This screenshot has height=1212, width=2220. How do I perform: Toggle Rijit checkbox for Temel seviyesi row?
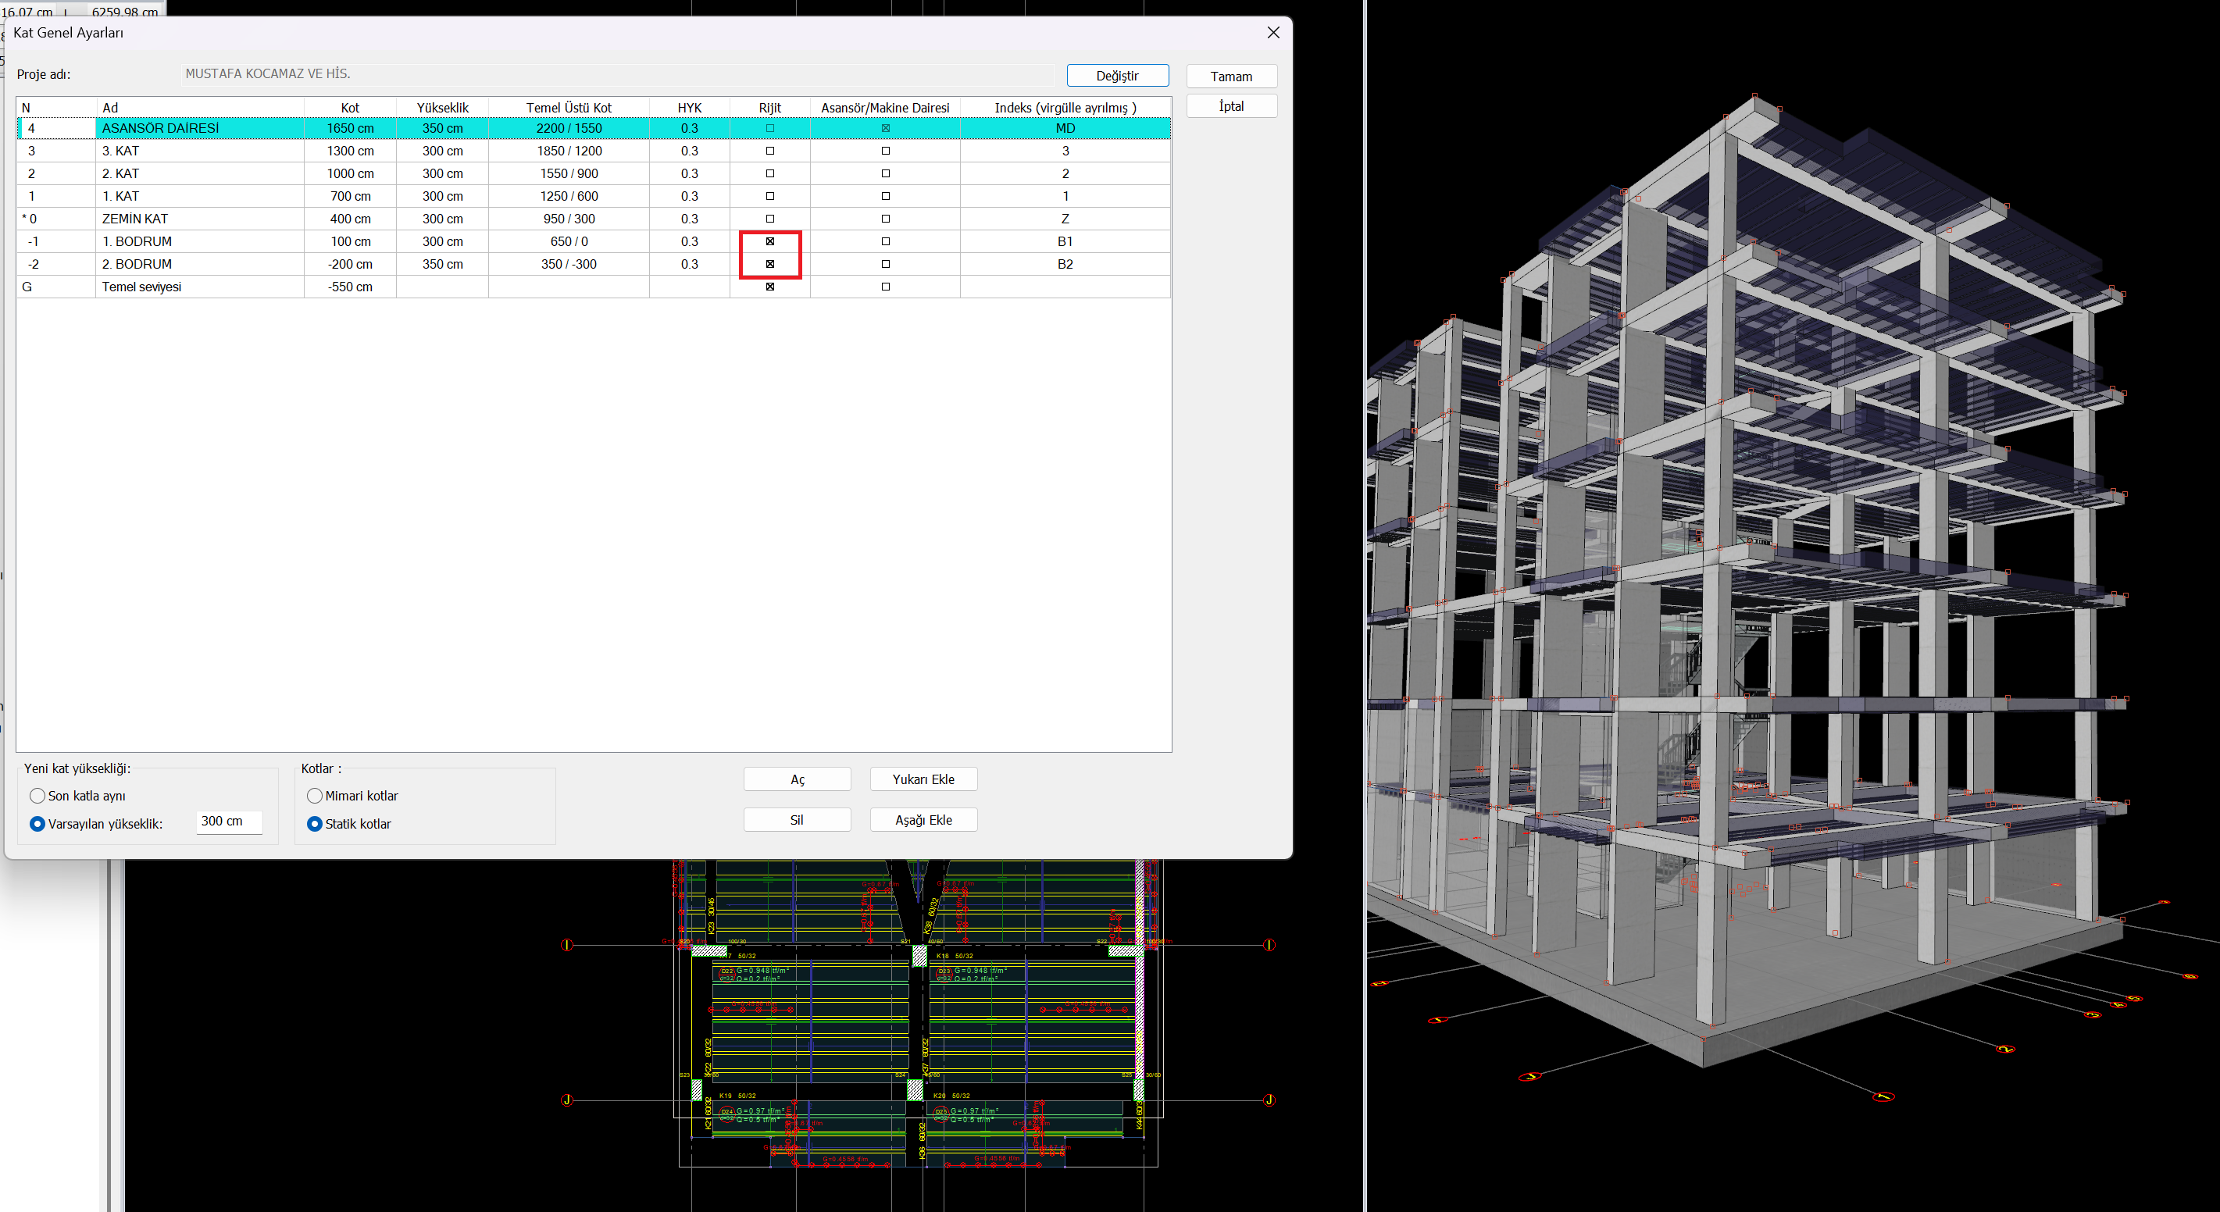(x=769, y=287)
